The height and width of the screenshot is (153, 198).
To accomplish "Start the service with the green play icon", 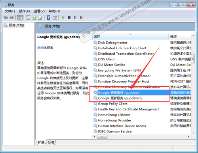I will coord(63,17).
